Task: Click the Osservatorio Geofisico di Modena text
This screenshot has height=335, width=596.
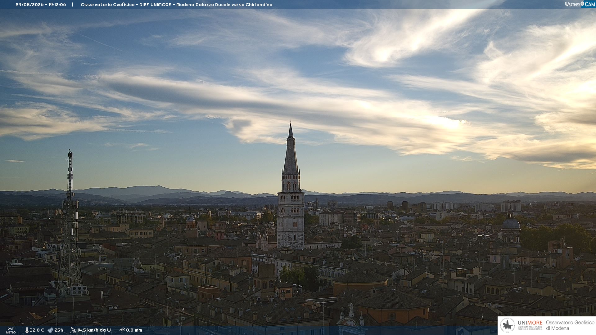Action: (x=570, y=325)
